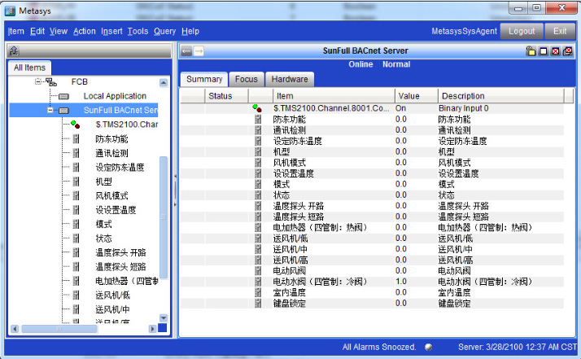
Task: Open the Action menu
Action: [84, 31]
